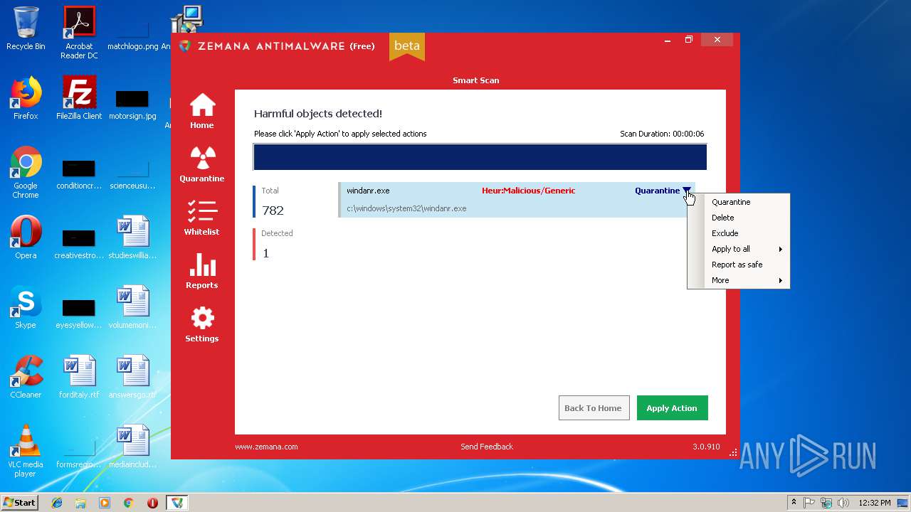911x512 pixels.
Task: Open Windows Explorer from taskbar
Action: [x=80, y=503]
